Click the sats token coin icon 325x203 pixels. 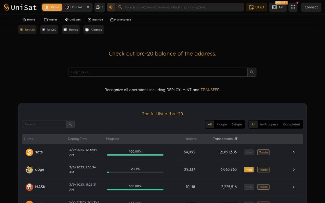point(30,152)
